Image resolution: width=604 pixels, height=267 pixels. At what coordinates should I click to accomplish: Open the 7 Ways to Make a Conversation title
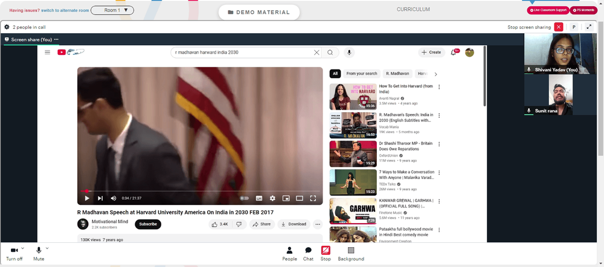click(x=406, y=175)
